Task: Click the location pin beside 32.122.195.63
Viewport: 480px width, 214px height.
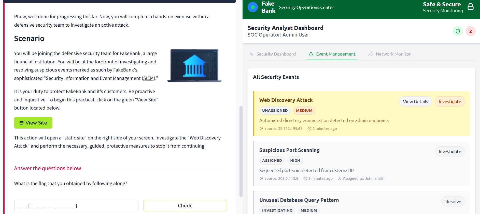Action: (261, 129)
